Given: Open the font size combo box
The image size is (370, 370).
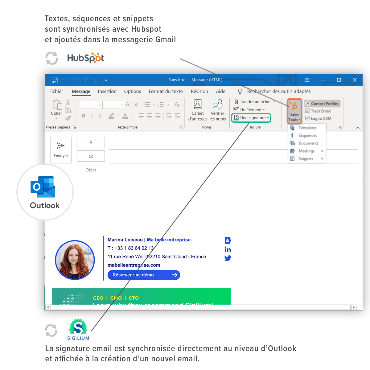Looking at the screenshot, I should click(113, 105).
